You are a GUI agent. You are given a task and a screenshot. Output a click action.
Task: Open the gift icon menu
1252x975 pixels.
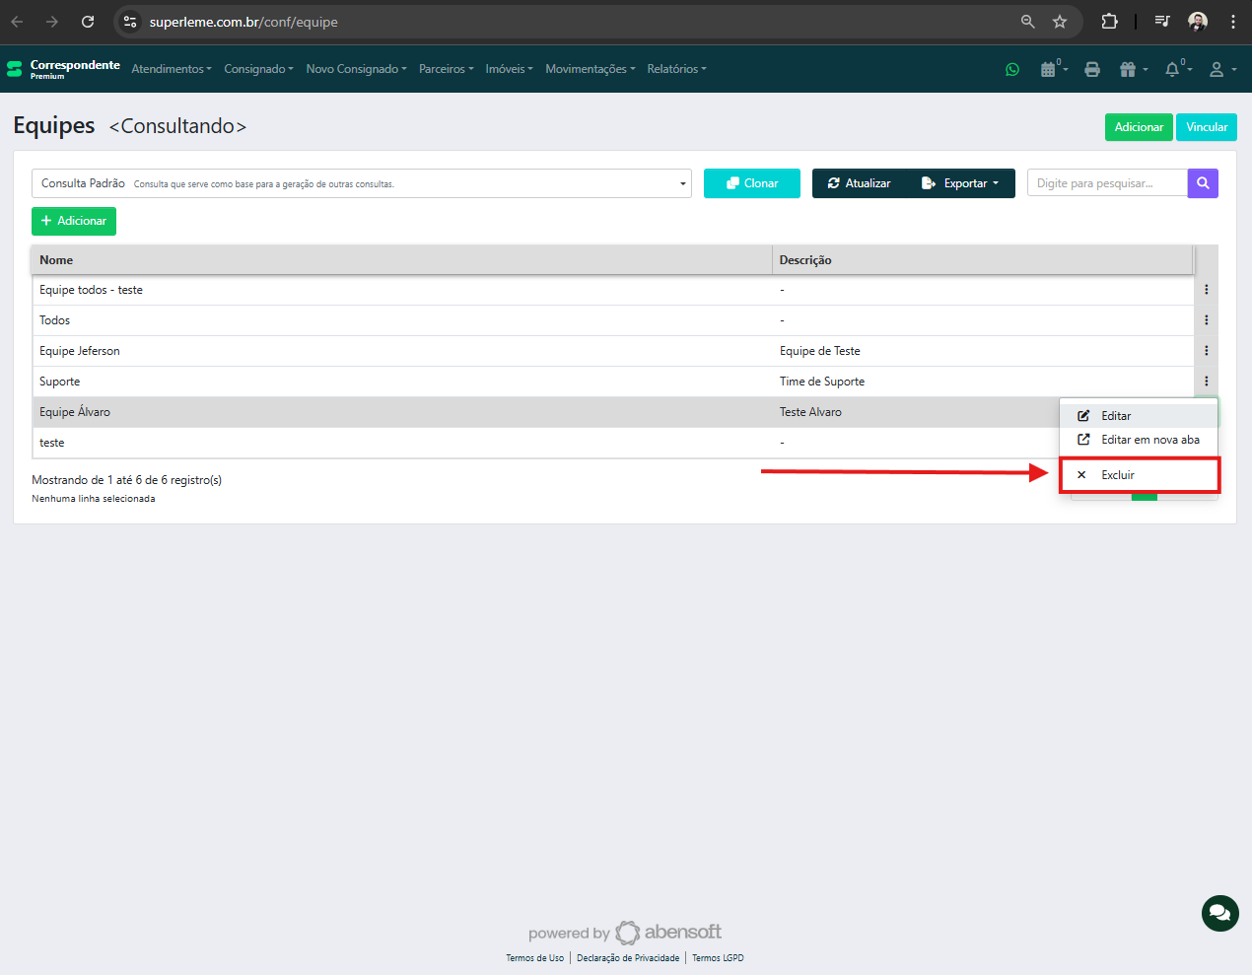1129,69
